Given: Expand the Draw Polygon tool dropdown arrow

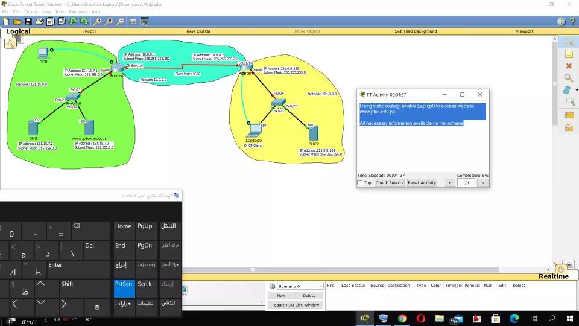Looking at the screenshot, I should 577,90.
